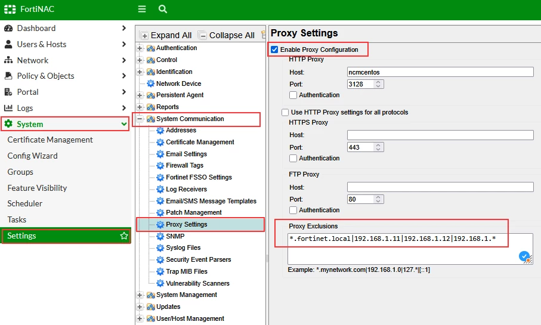Open Config Wizard menu item
Viewport: 541px width, 325px height.
click(32, 156)
